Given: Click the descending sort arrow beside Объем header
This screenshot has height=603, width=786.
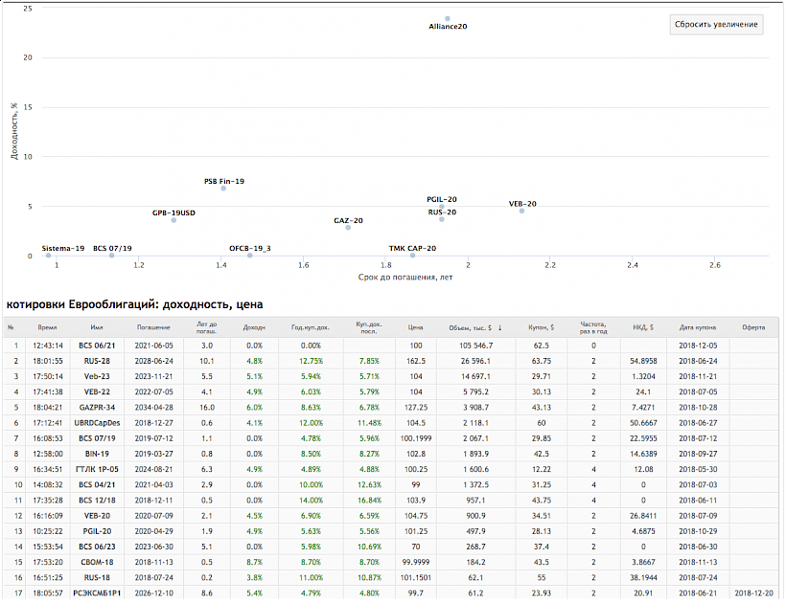Looking at the screenshot, I should [x=499, y=327].
